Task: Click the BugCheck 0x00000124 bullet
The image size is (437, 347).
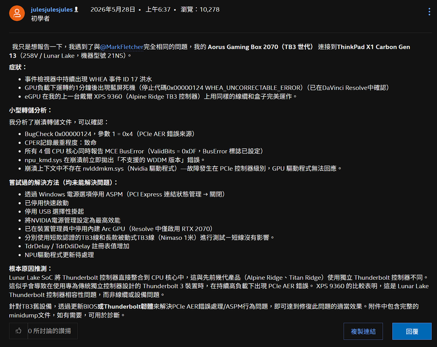Action: pyautogui.click(x=109, y=134)
